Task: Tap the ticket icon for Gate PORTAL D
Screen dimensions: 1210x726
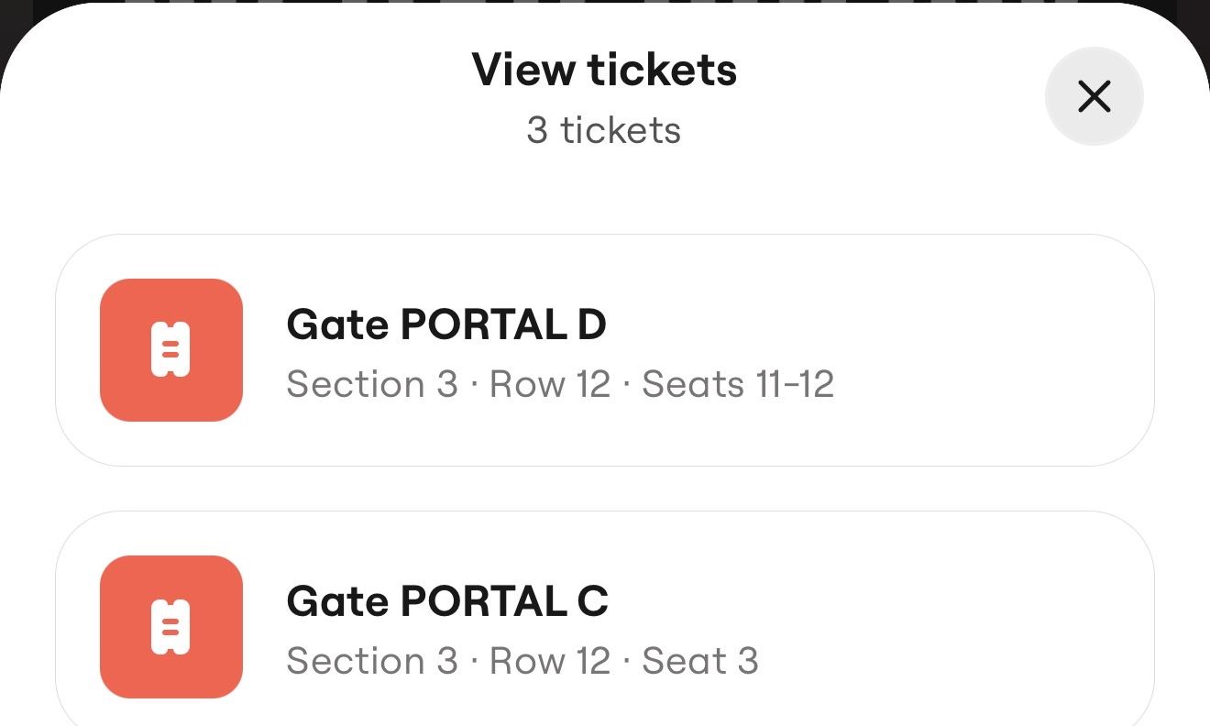Action: (x=170, y=349)
